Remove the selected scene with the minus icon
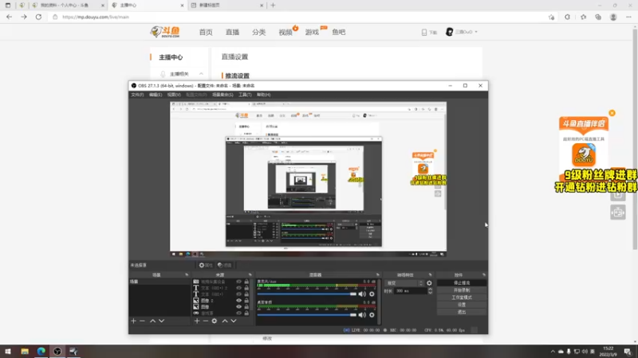The image size is (638, 358). (142, 321)
